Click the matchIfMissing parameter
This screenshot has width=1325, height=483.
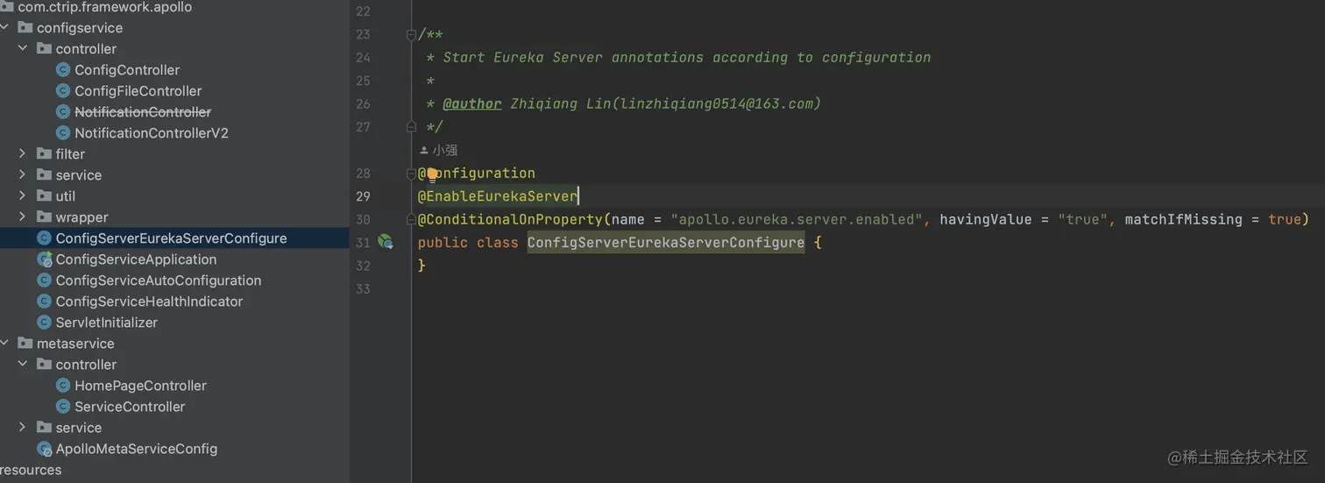[x=1184, y=219]
